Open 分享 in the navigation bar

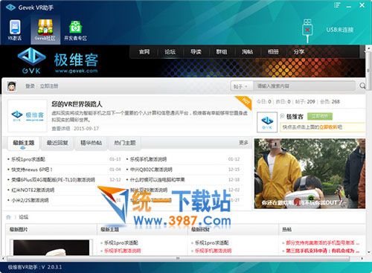click(x=298, y=52)
